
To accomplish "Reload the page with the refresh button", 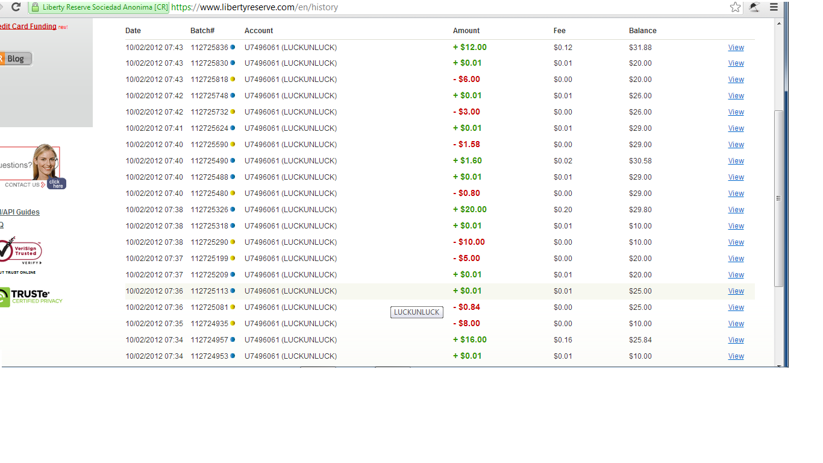I will (16, 7).
